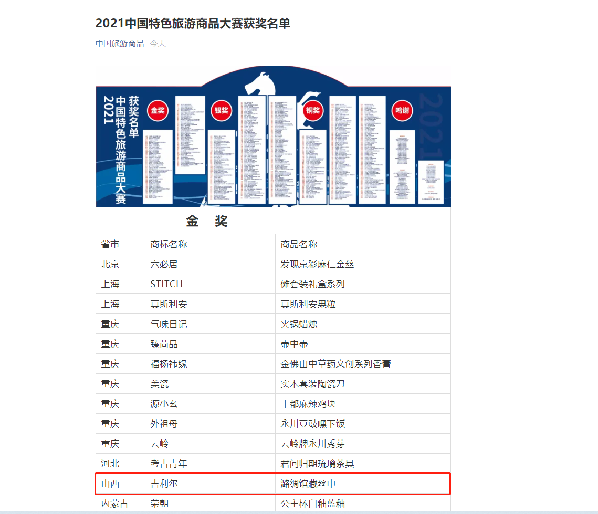Select the 重庆 cell in the 美瓷 row

tap(121, 384)
